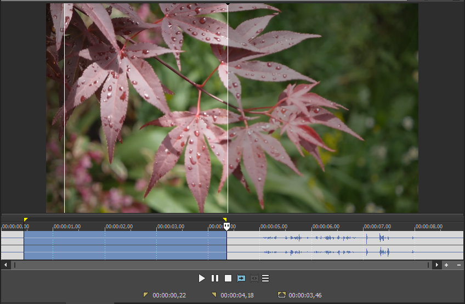Click the selection length icon

(x=282, y=295)
